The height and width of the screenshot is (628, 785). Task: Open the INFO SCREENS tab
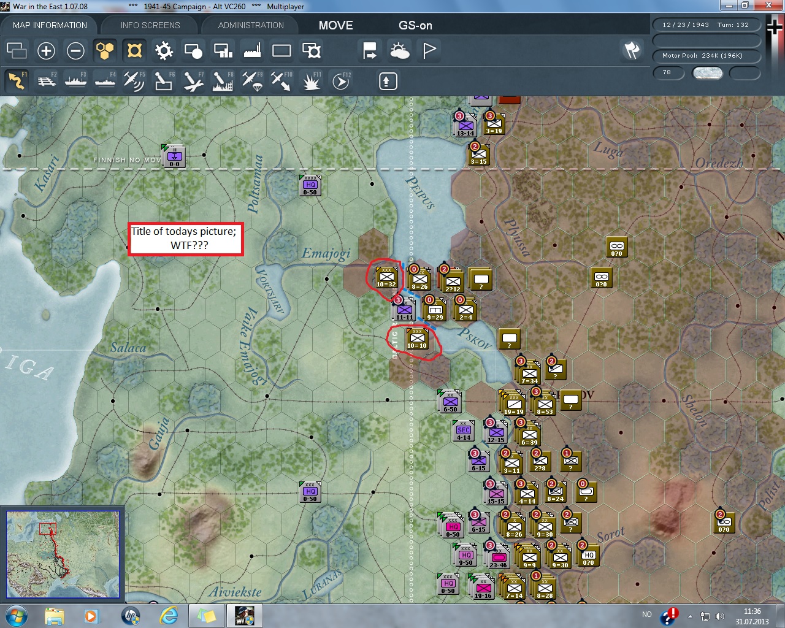pos(150,25)
